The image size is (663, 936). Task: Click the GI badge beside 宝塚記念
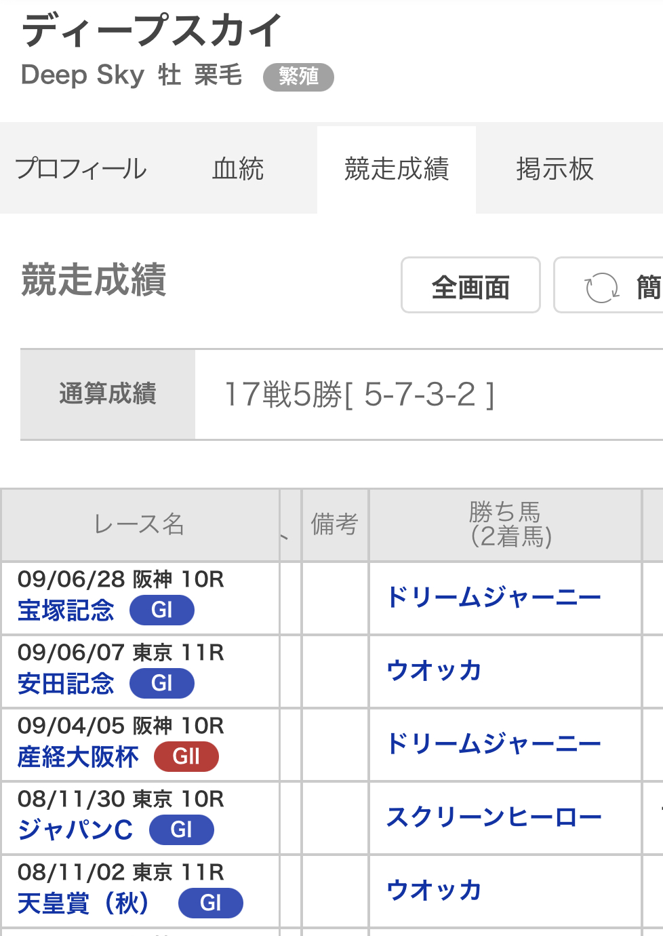[162, 610]
